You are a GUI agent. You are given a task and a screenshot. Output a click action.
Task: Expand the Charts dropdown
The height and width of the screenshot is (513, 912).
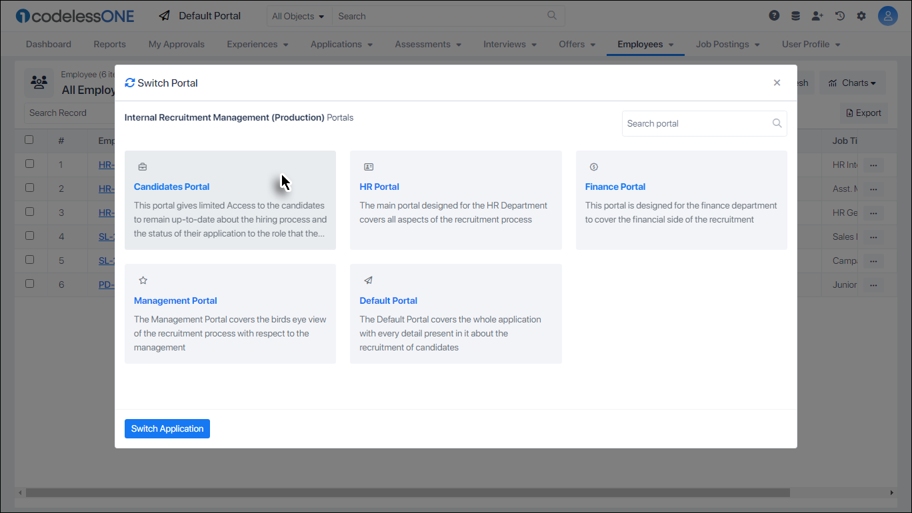click(x=853, y=82)
